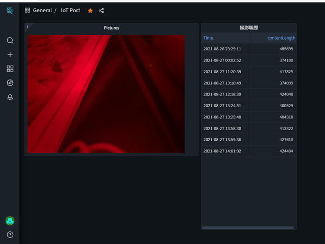The height and width of the screenshot is (244, 325).
Task: Click the red camera image in Pictures panel
Action: [106, 94]
